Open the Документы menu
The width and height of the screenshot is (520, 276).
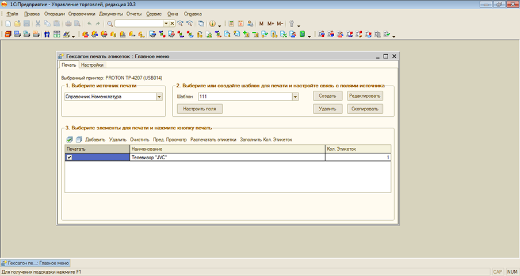pos(110,13)
